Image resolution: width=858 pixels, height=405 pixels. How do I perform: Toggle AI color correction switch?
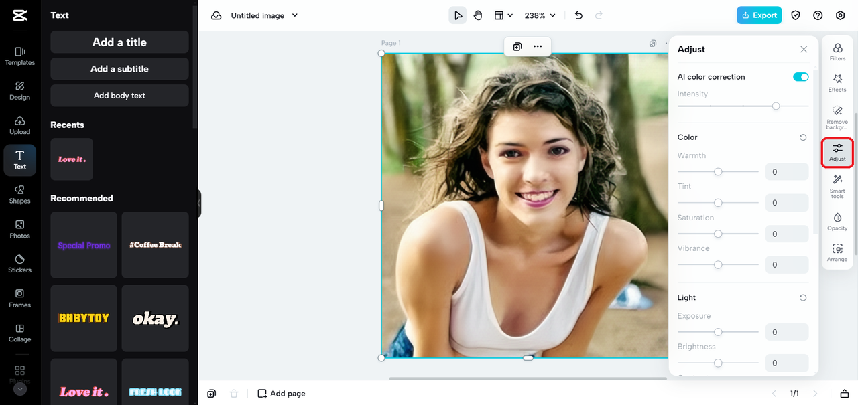[800, 77]
